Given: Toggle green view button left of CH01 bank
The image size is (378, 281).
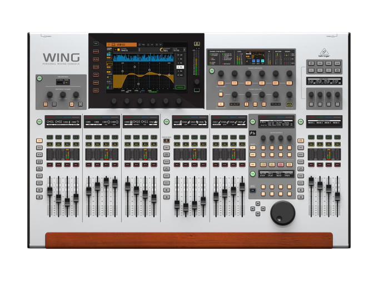Looking at the screenshot, I should [39, 121].
